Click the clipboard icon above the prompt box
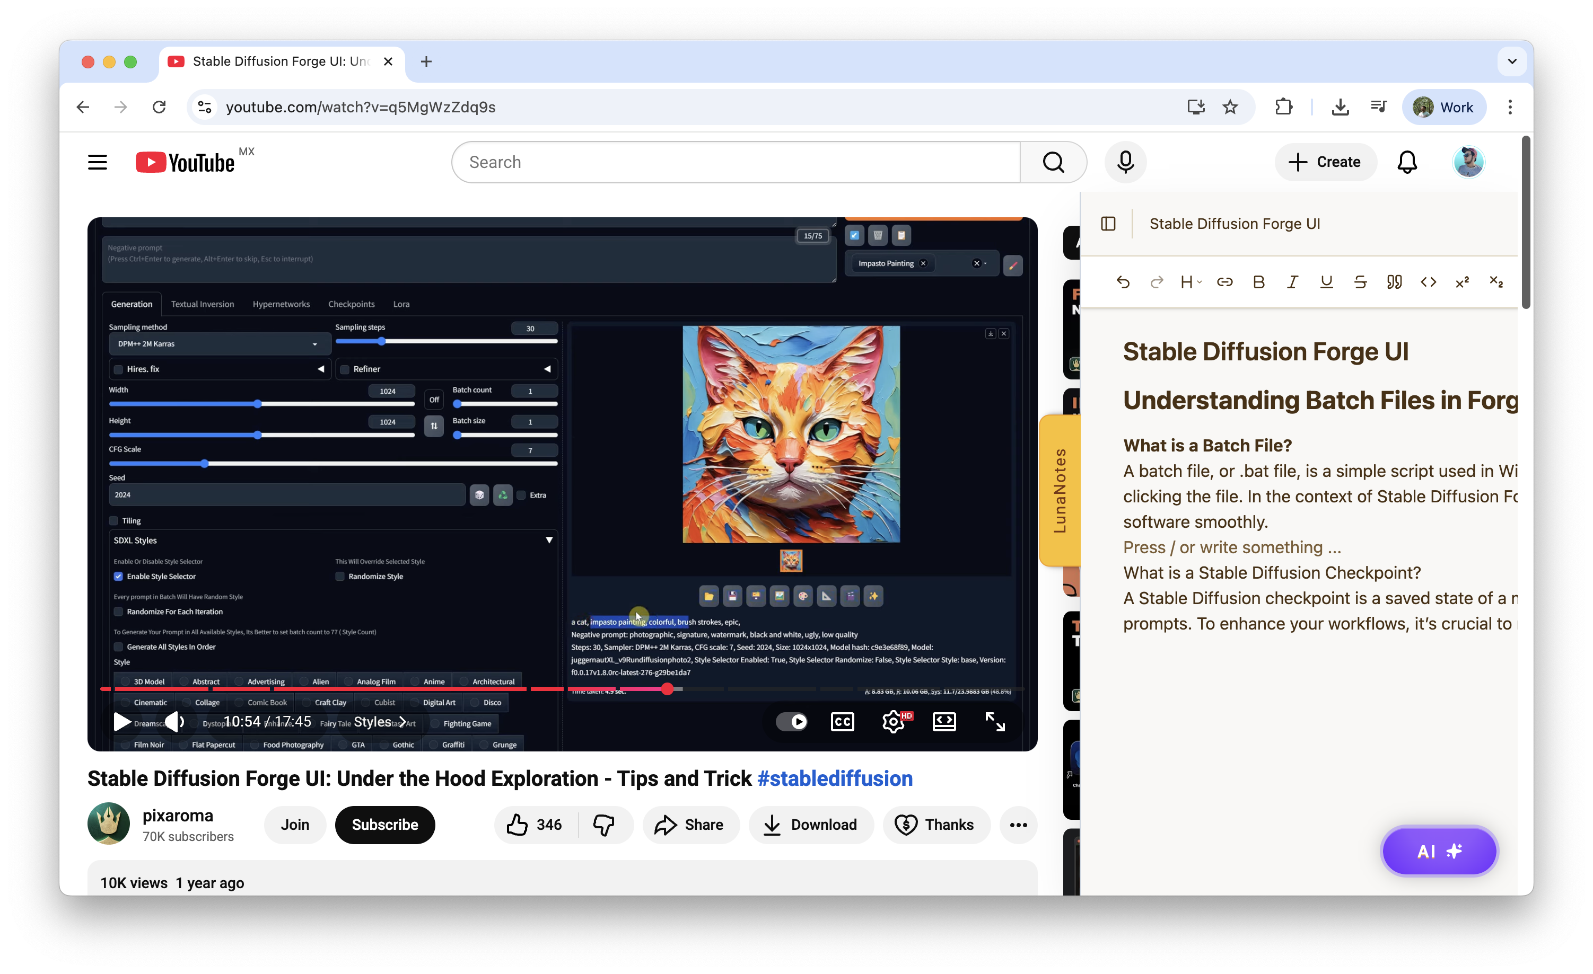The image size is (1593, 974). click(901, 235)
